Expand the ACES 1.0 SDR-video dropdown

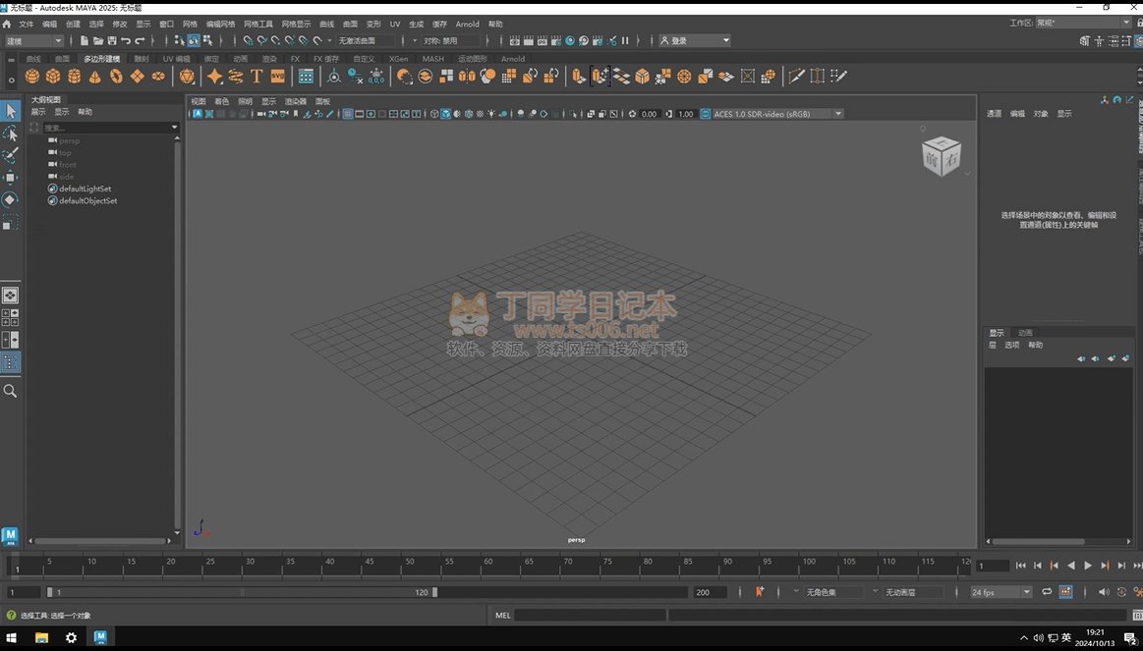(838, 114)
